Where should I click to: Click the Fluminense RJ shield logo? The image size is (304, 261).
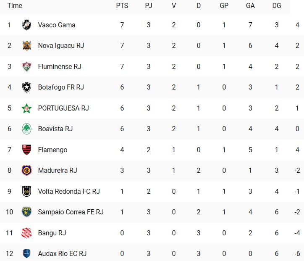pos(26,66)
